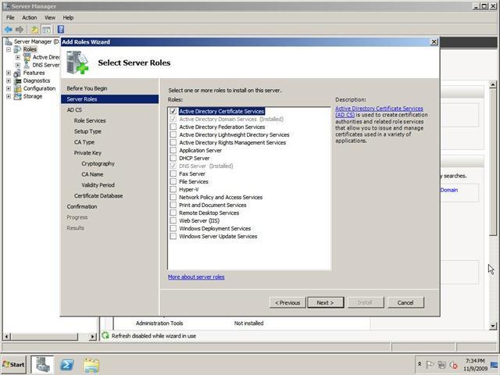Check the Hyper-V role
This screenshot has width=500, height=375.
click(173, 189)
